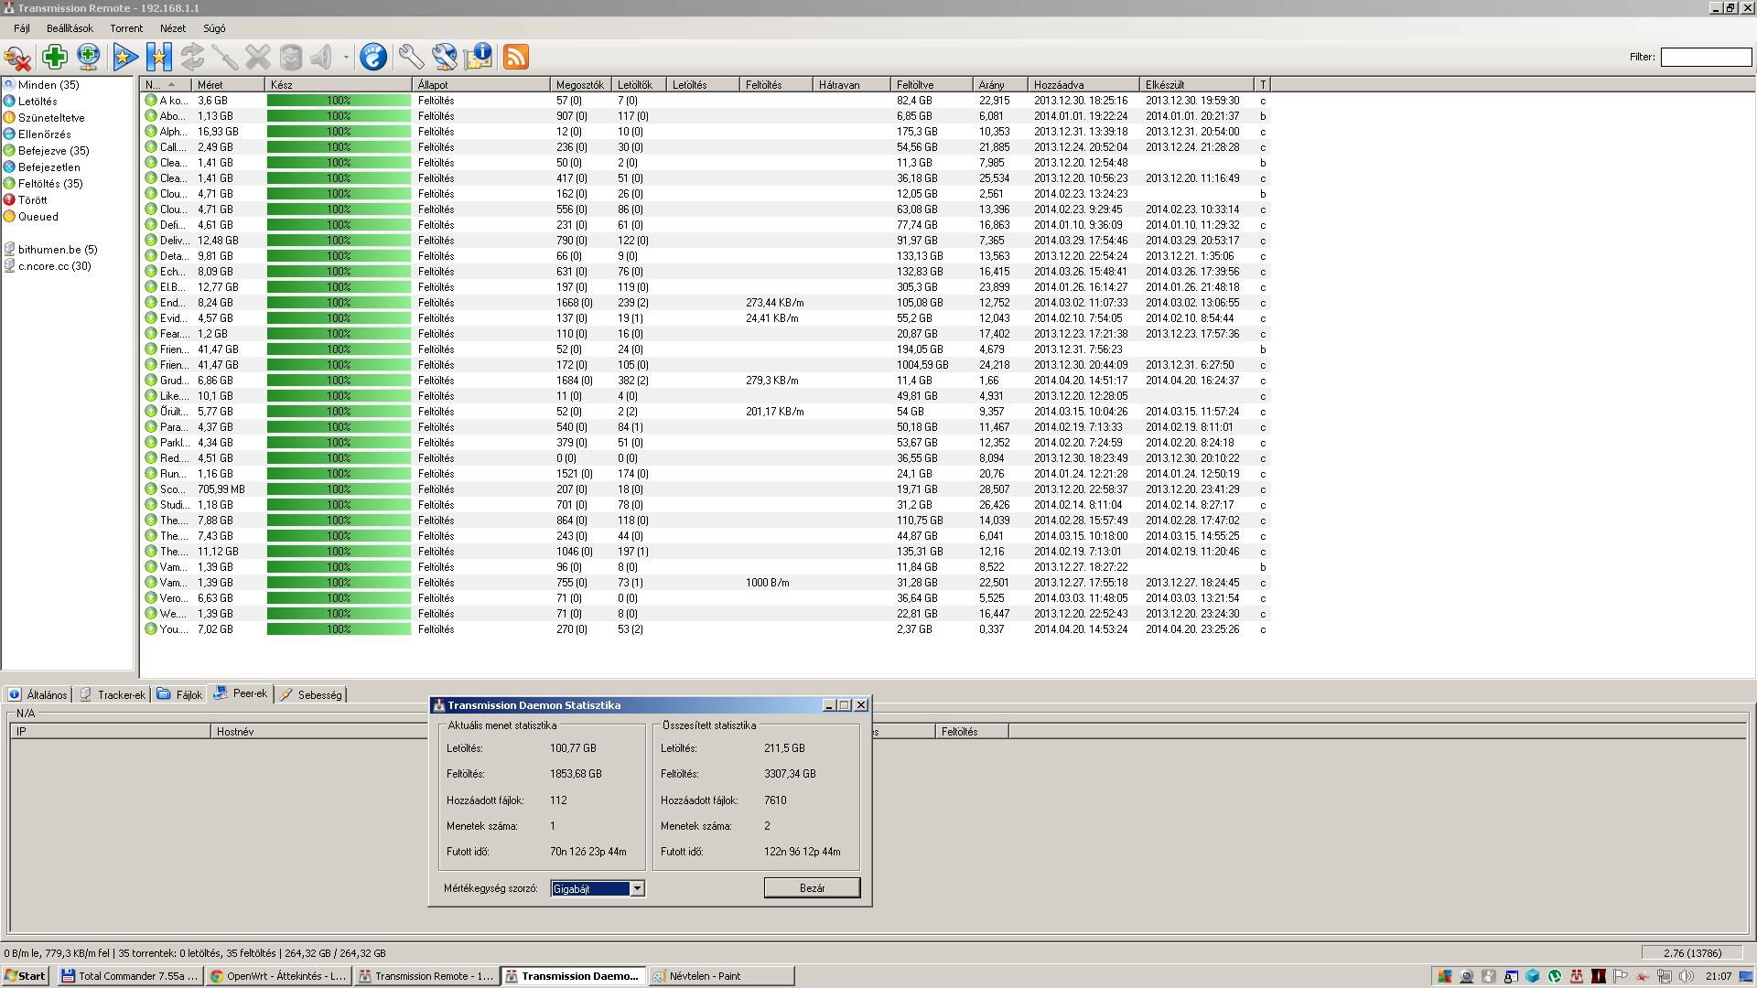Switch to the Általános tab
Image resolution: width=1757 pixels, height=988 pixels.
(x=38, y=695)
